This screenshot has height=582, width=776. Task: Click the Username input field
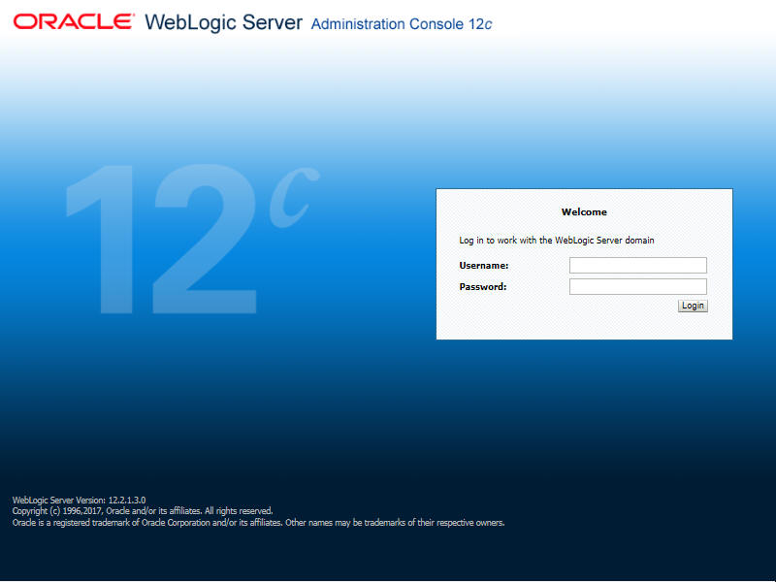pos(638,265)
